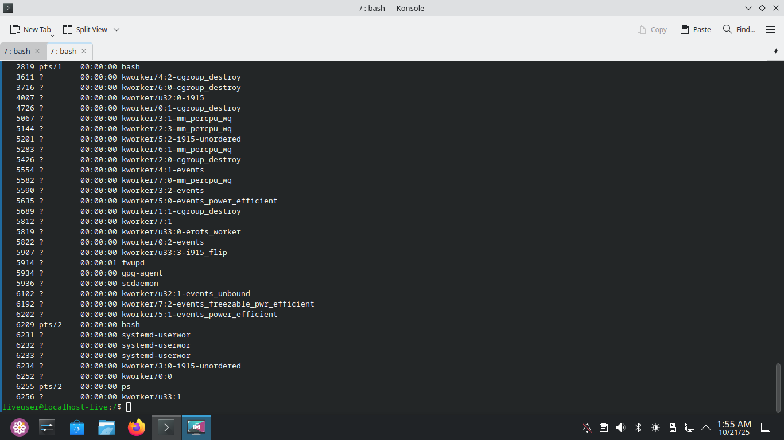
Task: Expand the Split View dropdown arrow
Action: pos(117,29)
